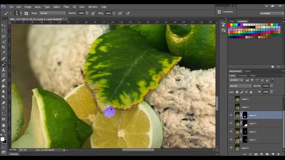Switch to the Styles tab
The image size is (285, 160).
click(248, 71)
